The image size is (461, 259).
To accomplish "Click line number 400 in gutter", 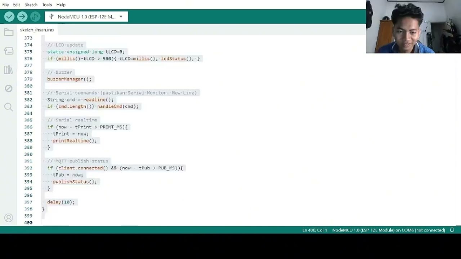I will 28,223.
